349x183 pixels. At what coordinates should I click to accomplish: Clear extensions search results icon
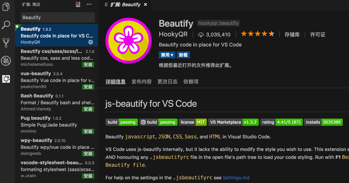(x=78, y=4)
